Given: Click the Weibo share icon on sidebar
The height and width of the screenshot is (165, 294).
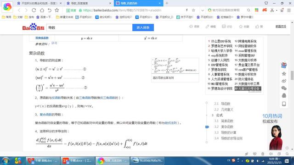Looking at the screenshot, I should pos(284,81).
